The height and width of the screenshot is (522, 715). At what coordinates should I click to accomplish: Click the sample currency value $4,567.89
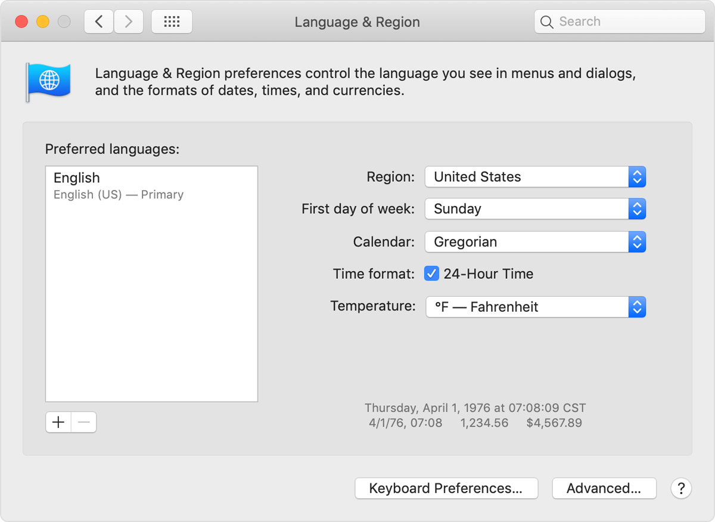554,423
